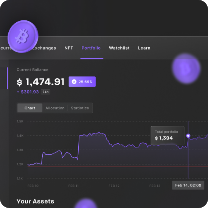Viewport: 208px width, 208px height.
Task: Switch to the Statistics view
Action: click(x=80, y=108)
